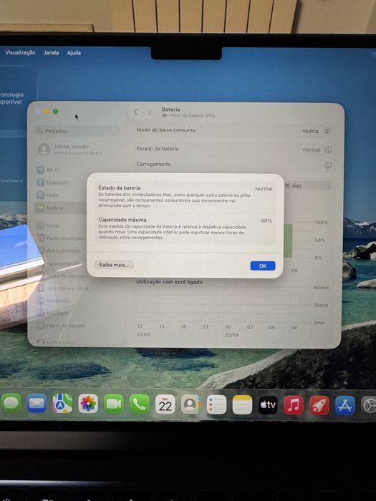Viewport: 376px width, 501px height.
Task: Open the Visualização menu
Action: point(20,52)
